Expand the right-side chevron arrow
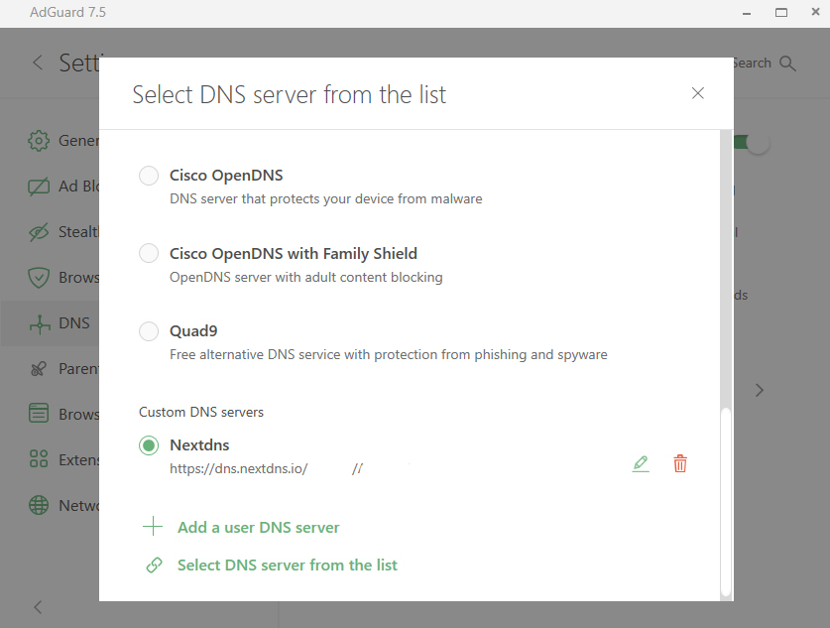This screenshot has height=628, width=830. point(760,390)
